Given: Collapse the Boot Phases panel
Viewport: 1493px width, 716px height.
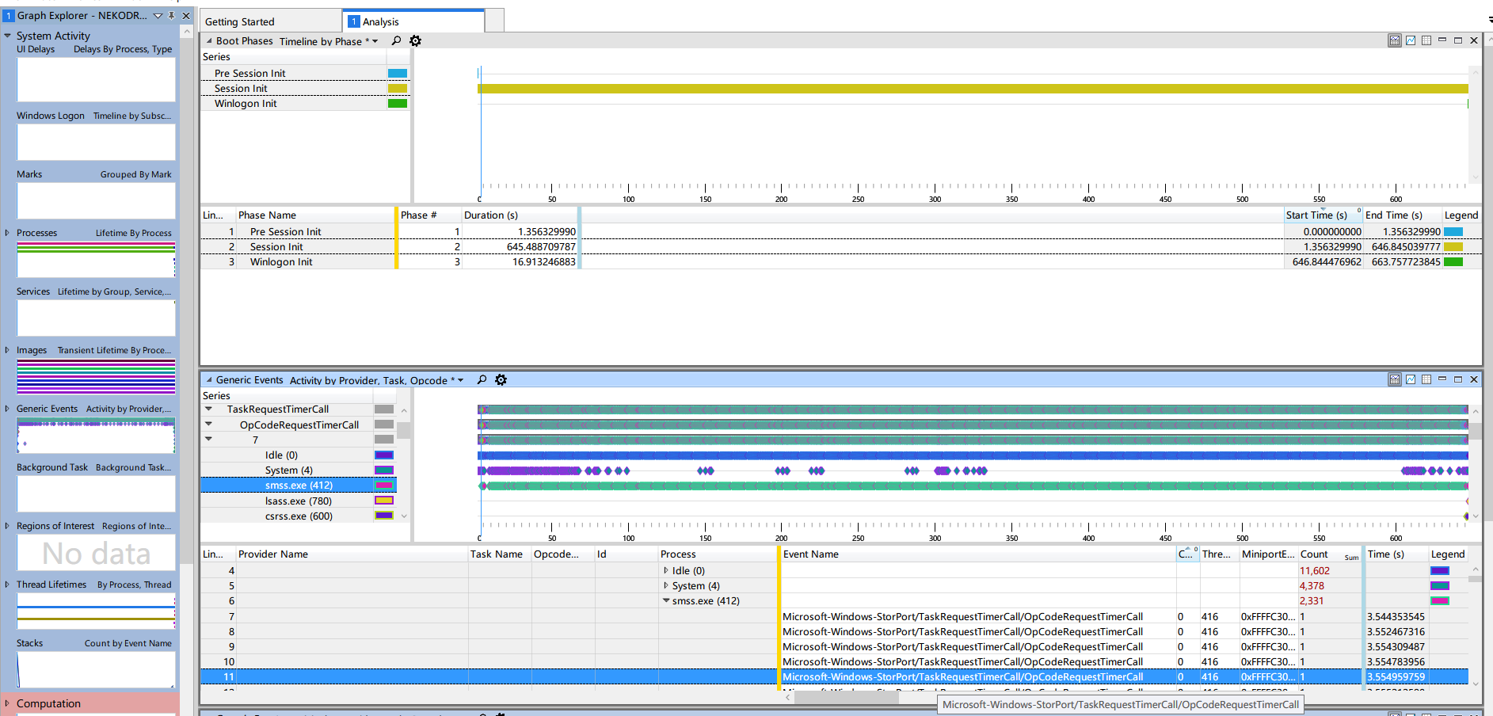Looking at the screenshot, I should point(209,41).
